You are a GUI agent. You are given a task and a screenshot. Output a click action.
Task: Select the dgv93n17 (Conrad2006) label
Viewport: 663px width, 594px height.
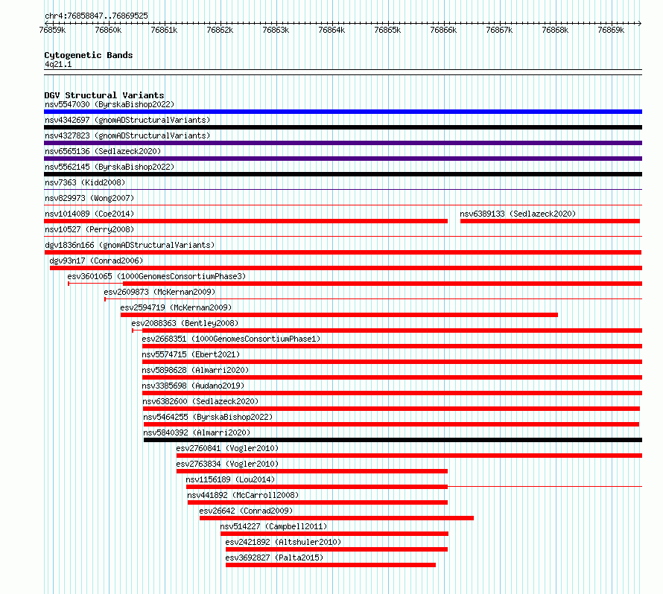(x=96, y=261)
